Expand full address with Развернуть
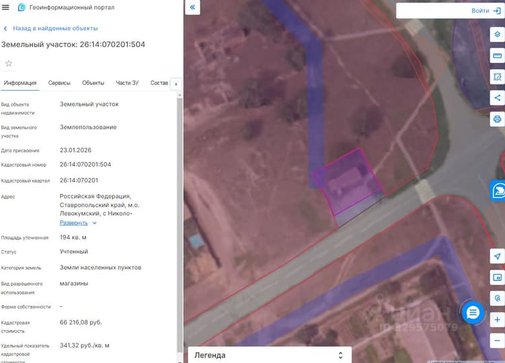505x363 pixels. (78, 223)
